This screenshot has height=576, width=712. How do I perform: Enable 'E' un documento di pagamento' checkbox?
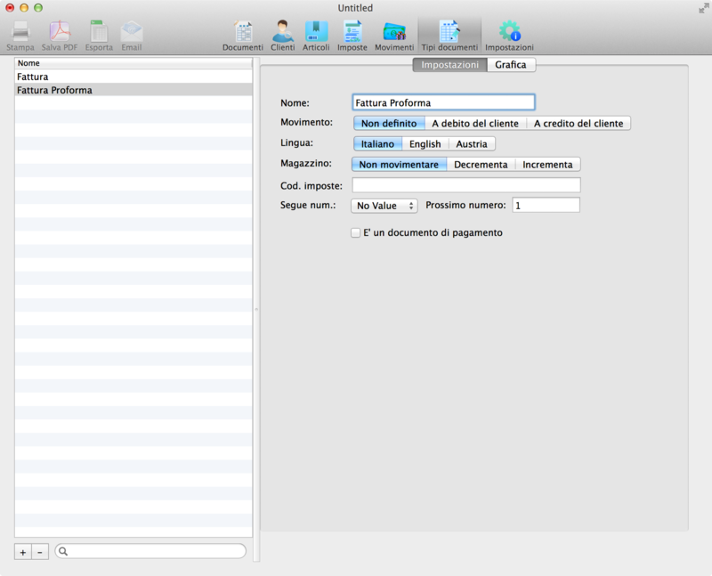(x=356, y=233)
